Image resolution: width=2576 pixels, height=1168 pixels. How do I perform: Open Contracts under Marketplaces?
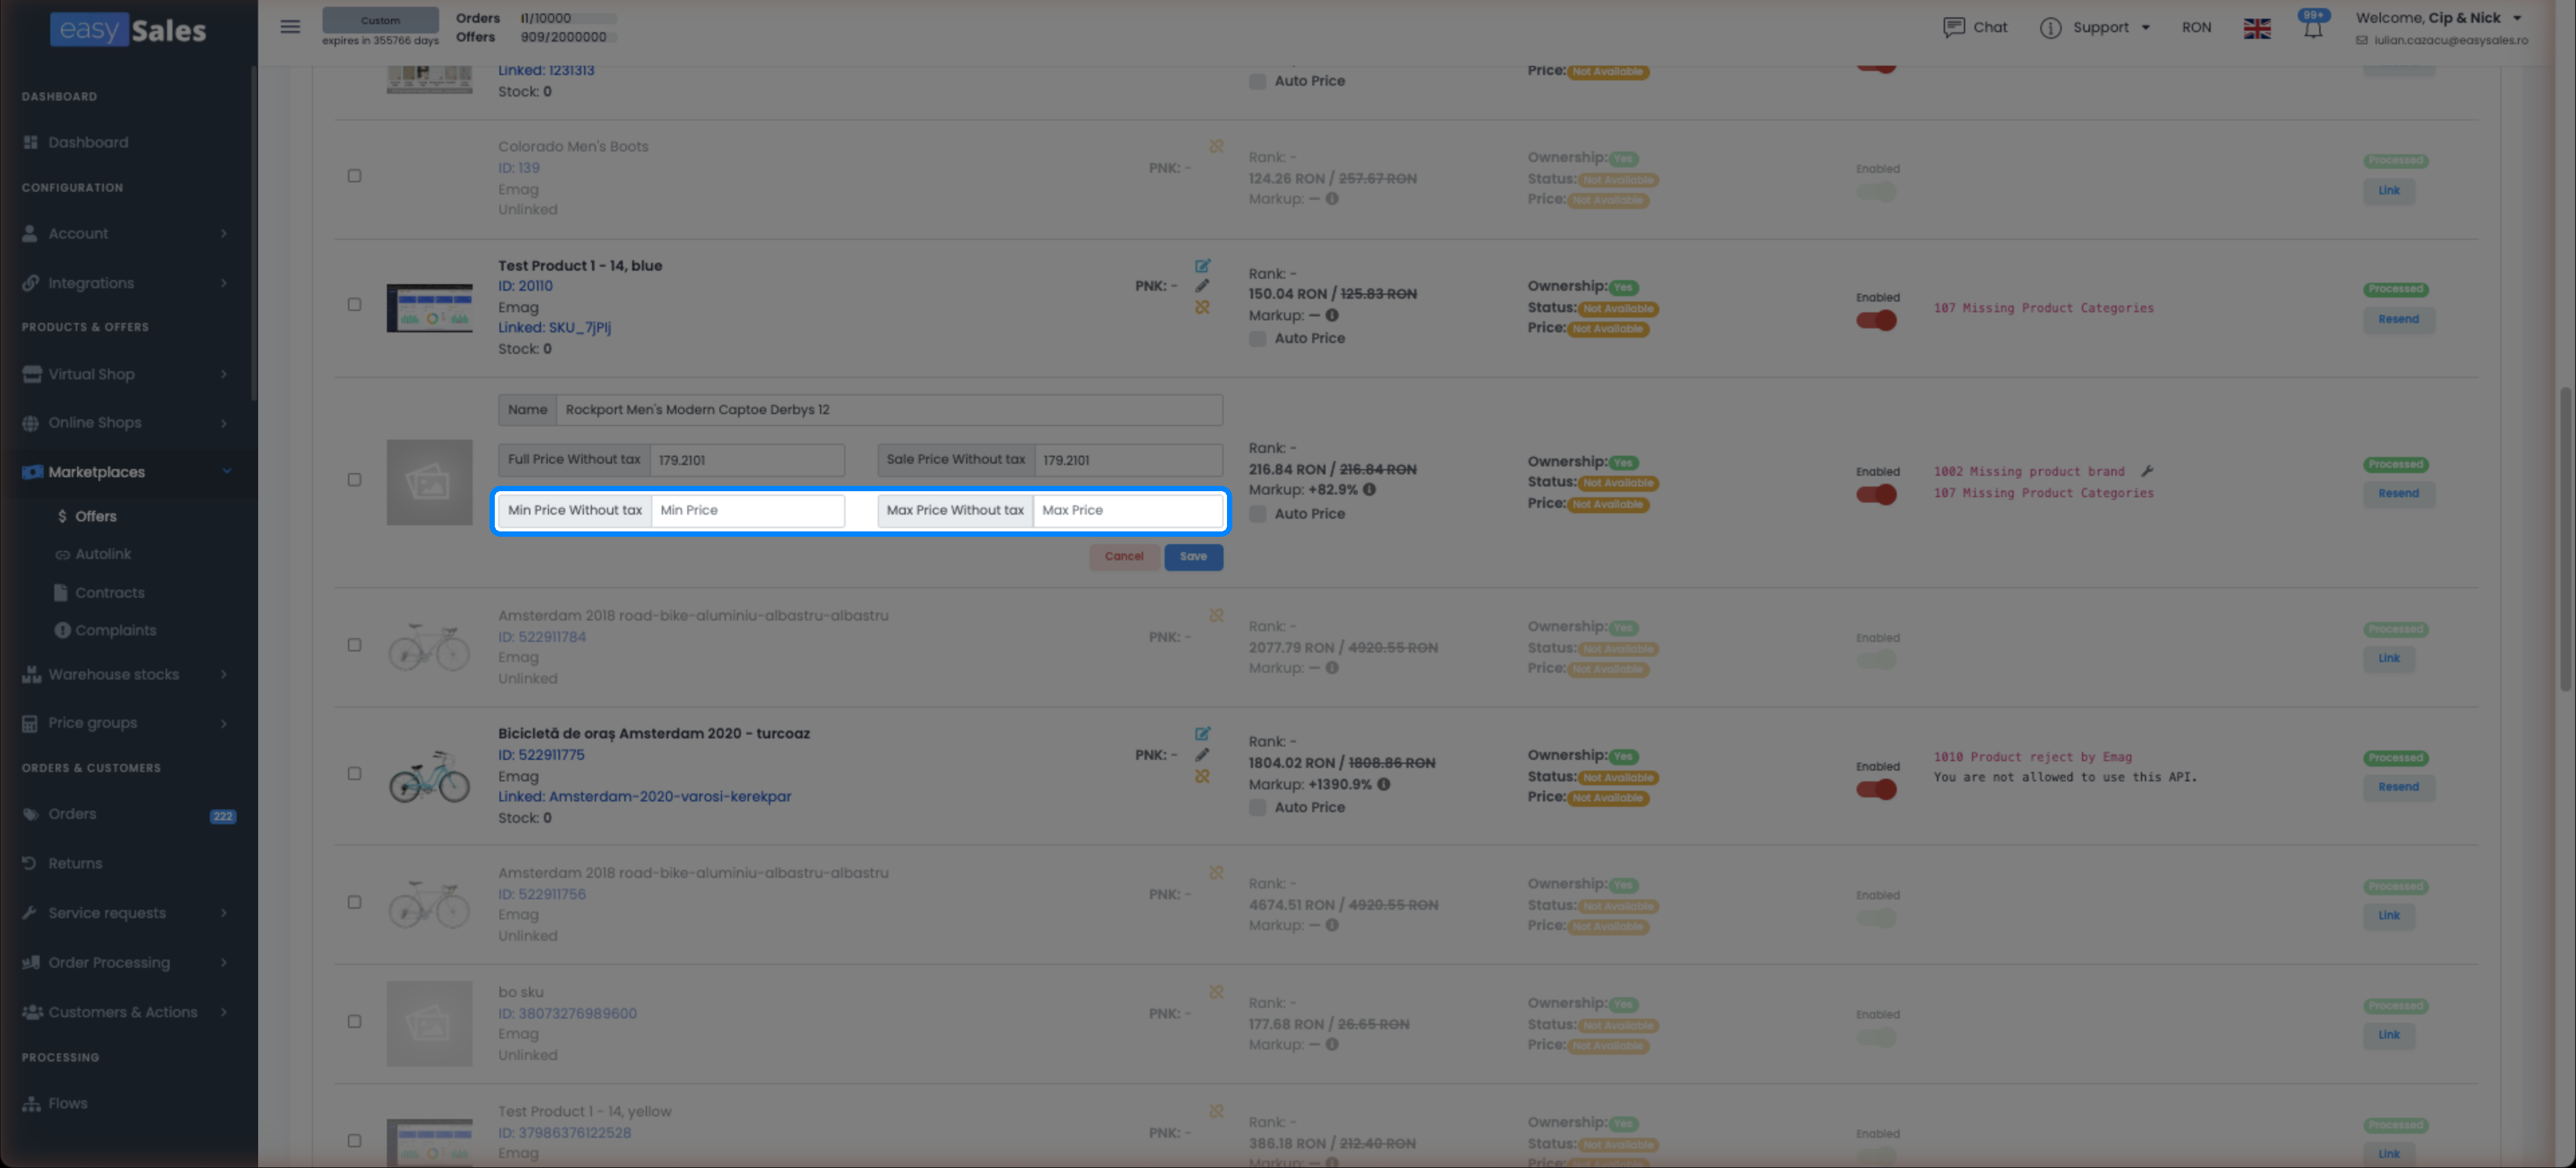coord(110,594)
